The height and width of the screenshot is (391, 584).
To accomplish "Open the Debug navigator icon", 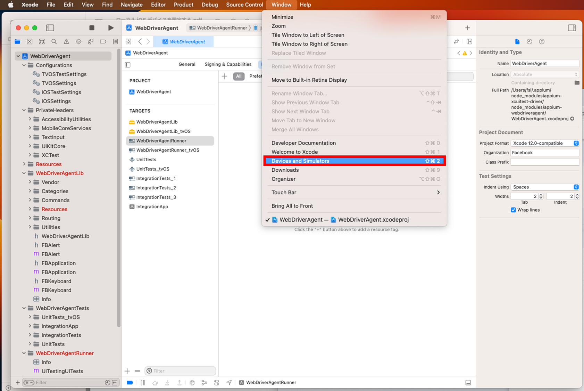I will tap(91, 42).
